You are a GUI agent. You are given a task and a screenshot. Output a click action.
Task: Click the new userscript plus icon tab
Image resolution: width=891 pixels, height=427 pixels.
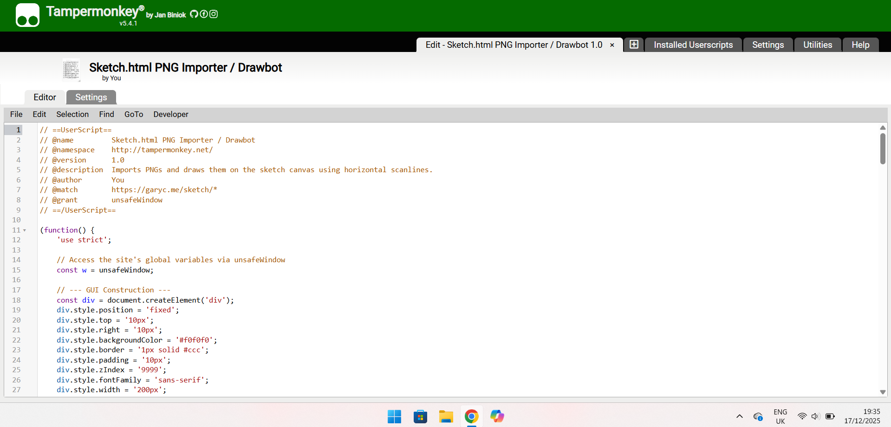click(x=634, y=45)
